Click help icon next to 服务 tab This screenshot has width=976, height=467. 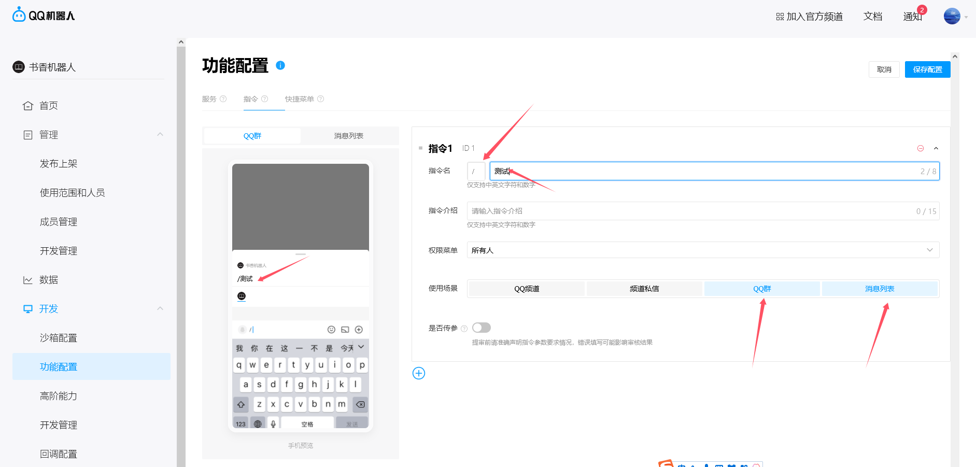tap(223, 99)
